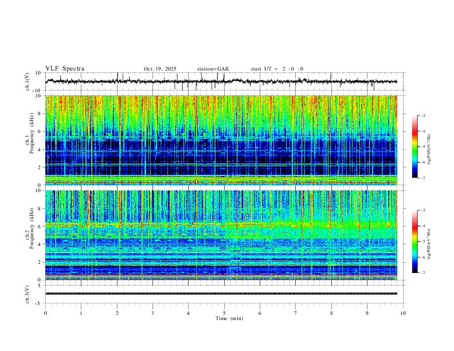The height and width of the screenshot is (351, 454).
Task: Click the "log(PSD)(V²/Hz)" label beside the ch.1 color bar
Action: [429, 150]
